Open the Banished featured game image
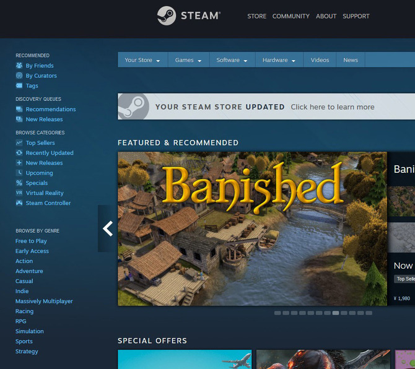 [252, 228]
